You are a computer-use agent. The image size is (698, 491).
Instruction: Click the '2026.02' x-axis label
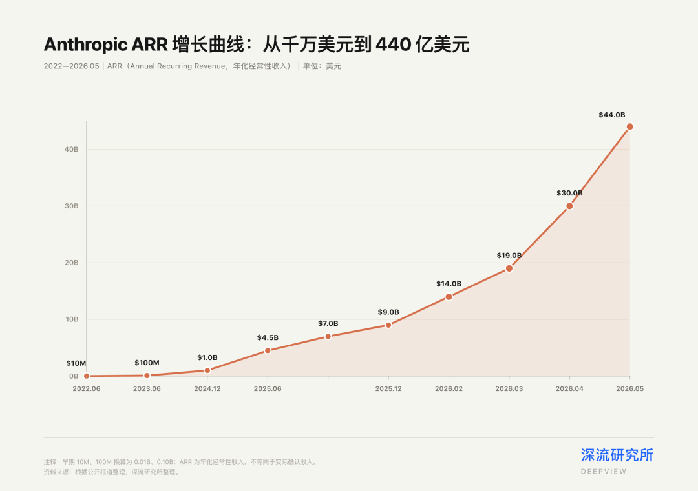[x=449, y=389]
